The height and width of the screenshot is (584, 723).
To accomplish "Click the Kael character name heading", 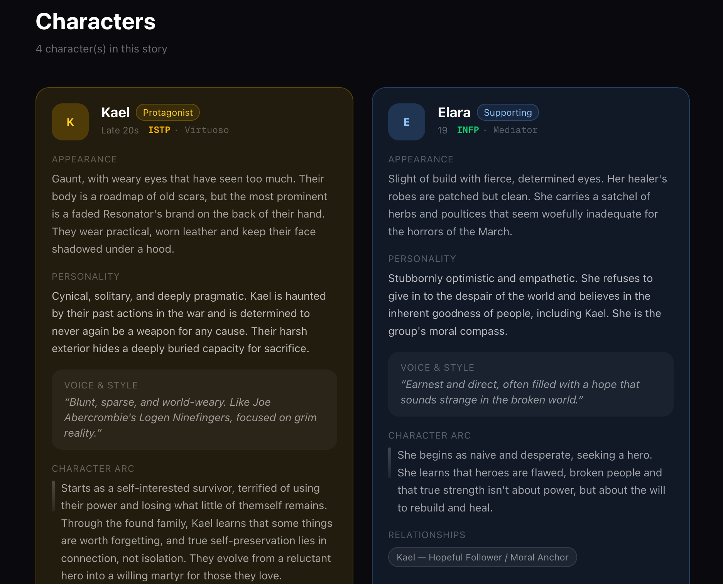I will pos(115,112).
